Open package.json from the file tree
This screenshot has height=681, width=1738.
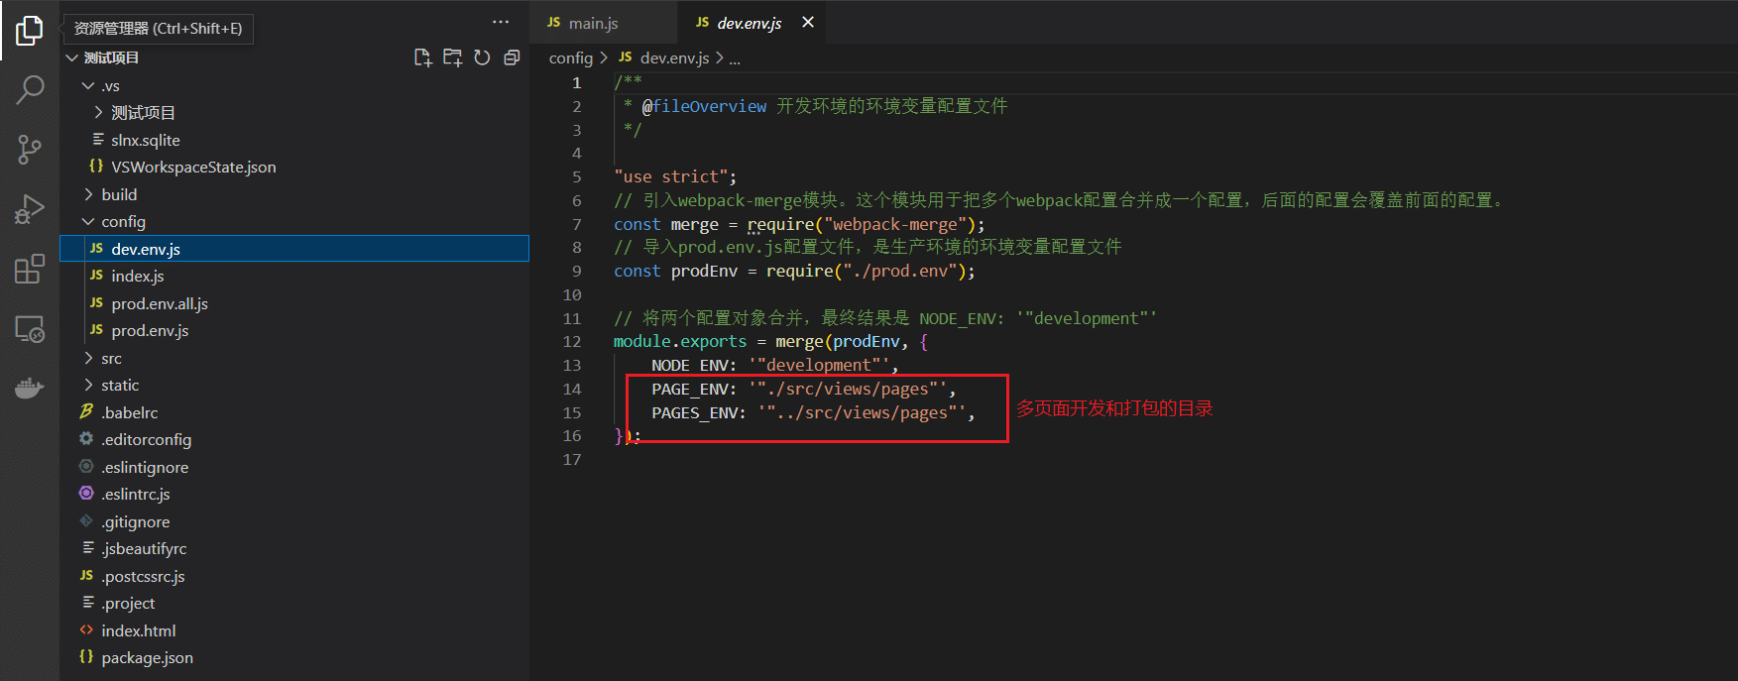point(147,658)
